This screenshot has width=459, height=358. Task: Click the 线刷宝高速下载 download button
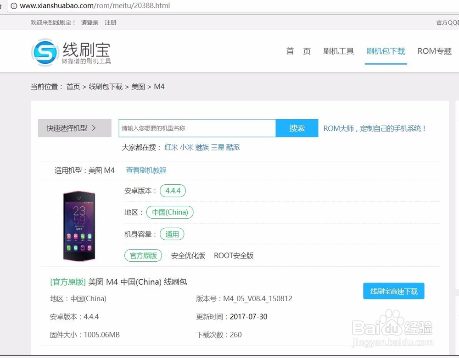coord(393,291)
